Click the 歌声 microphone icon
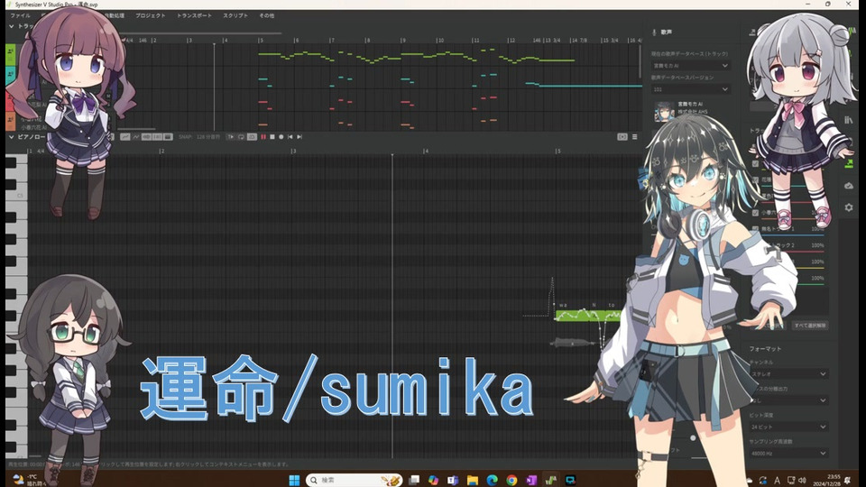This screenshot has width=866, height=487. 655,32
